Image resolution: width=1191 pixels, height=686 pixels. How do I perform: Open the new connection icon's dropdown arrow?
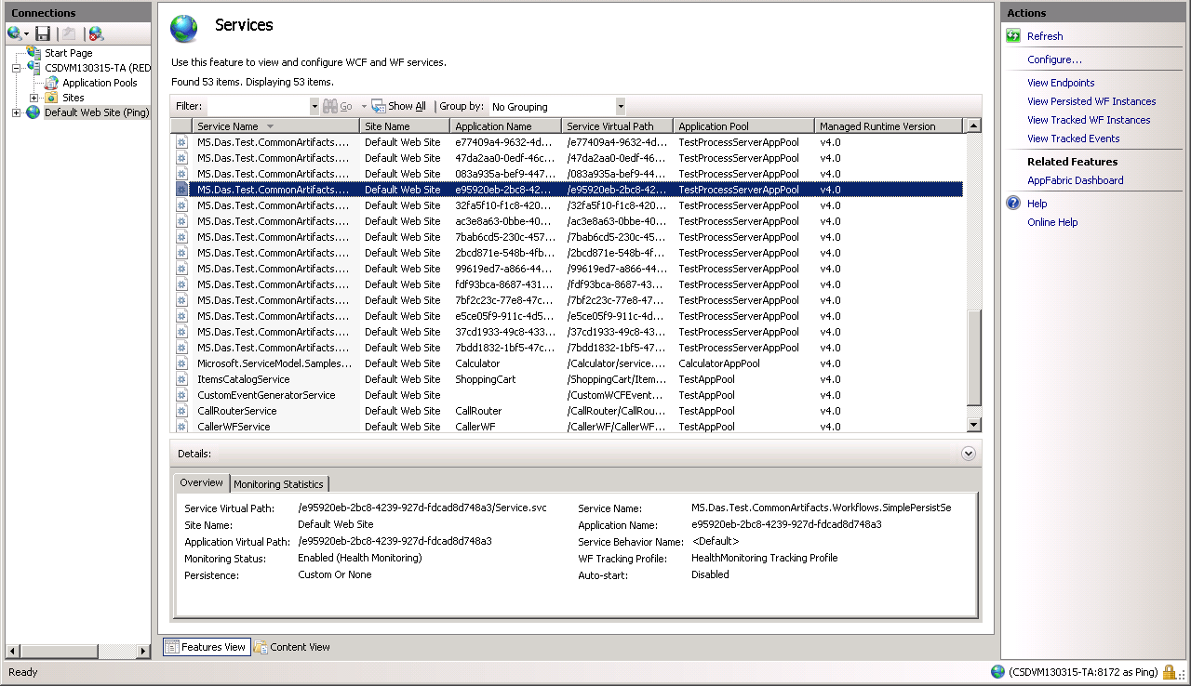click(27, 34)
